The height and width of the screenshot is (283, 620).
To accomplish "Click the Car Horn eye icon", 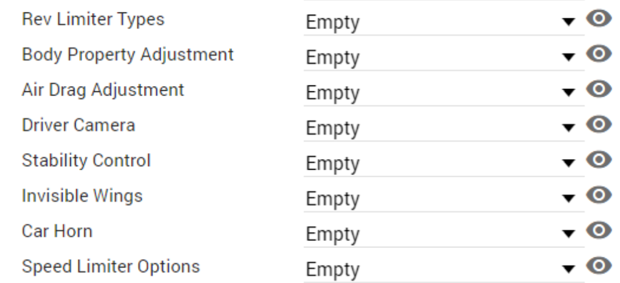I will (599, 231).
